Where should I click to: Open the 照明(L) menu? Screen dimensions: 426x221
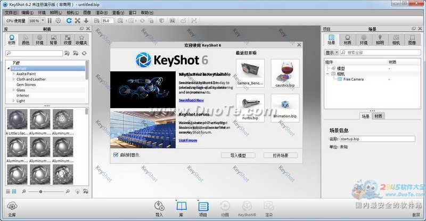click(x=56, y=12)
